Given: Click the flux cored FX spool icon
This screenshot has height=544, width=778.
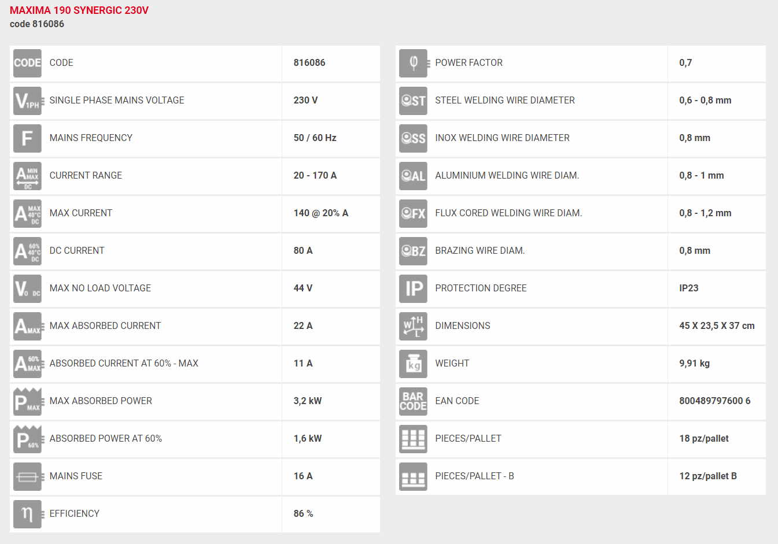Looking at the screenshot, I should tap(413, 213).
